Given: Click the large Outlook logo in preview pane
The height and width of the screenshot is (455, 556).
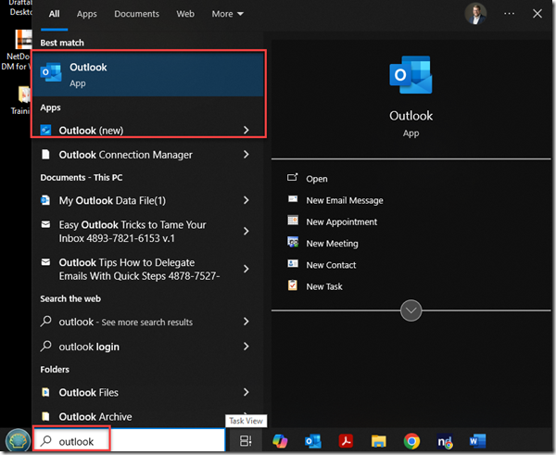Looking at the screenshot, I should 411,75.
